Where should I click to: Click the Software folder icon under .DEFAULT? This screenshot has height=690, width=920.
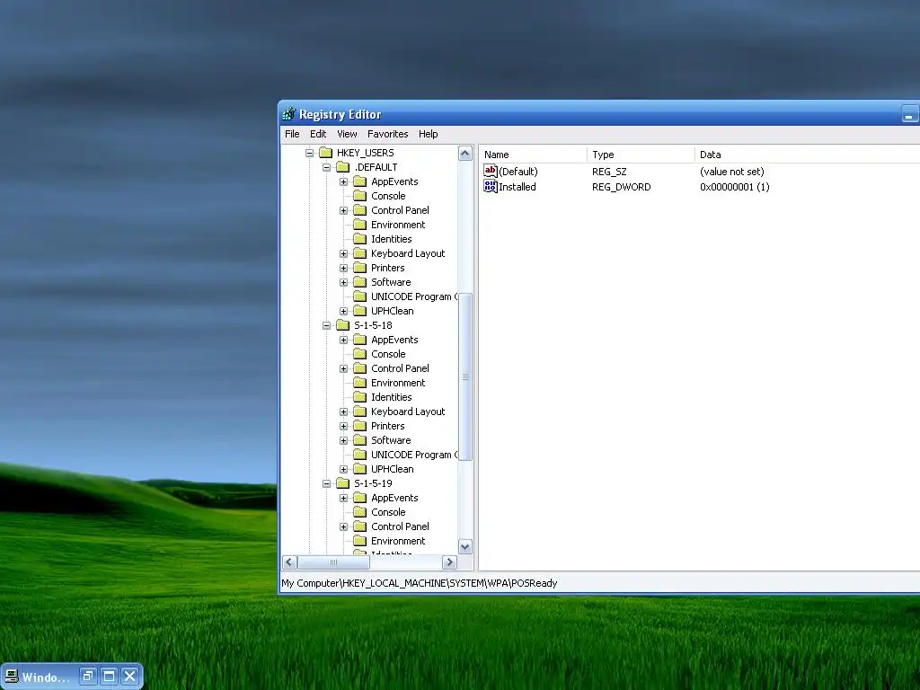pos(359,282)
